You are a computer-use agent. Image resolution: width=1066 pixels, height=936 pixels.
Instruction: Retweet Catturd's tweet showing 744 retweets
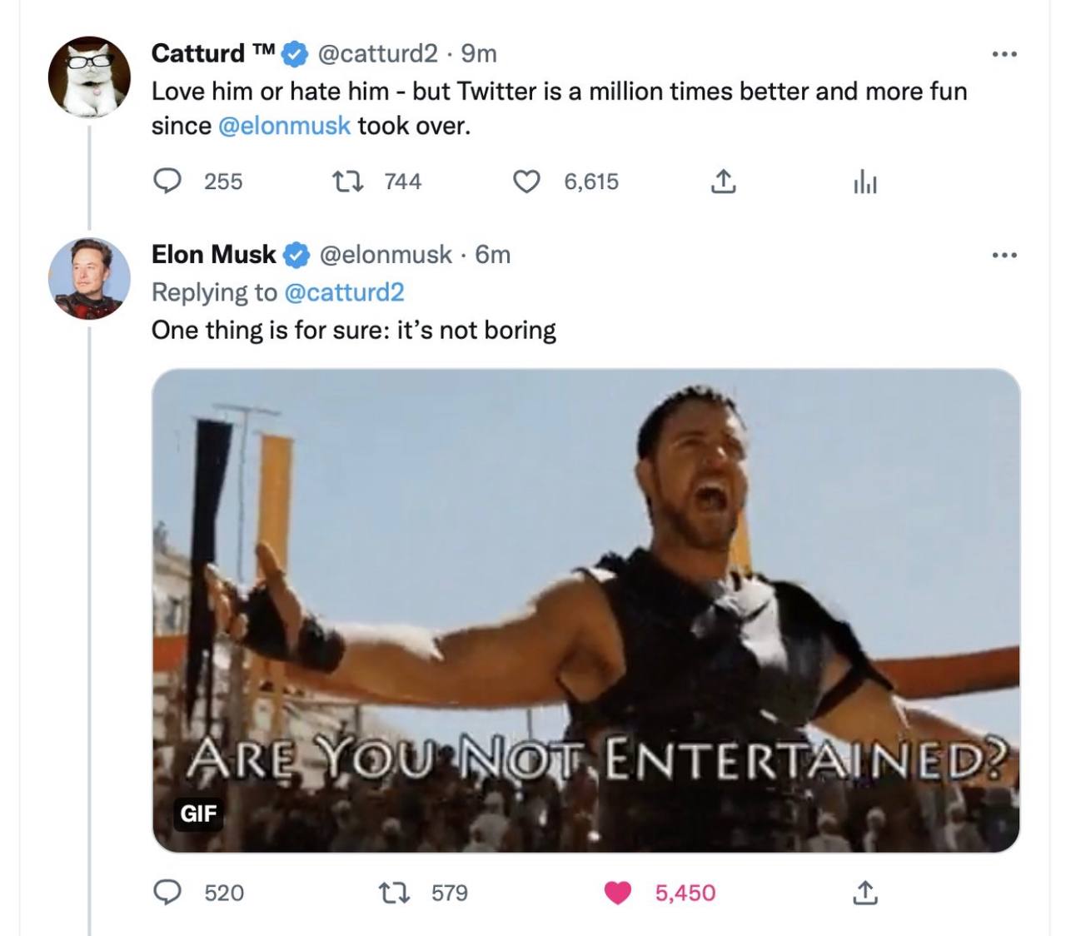(342, 181)
